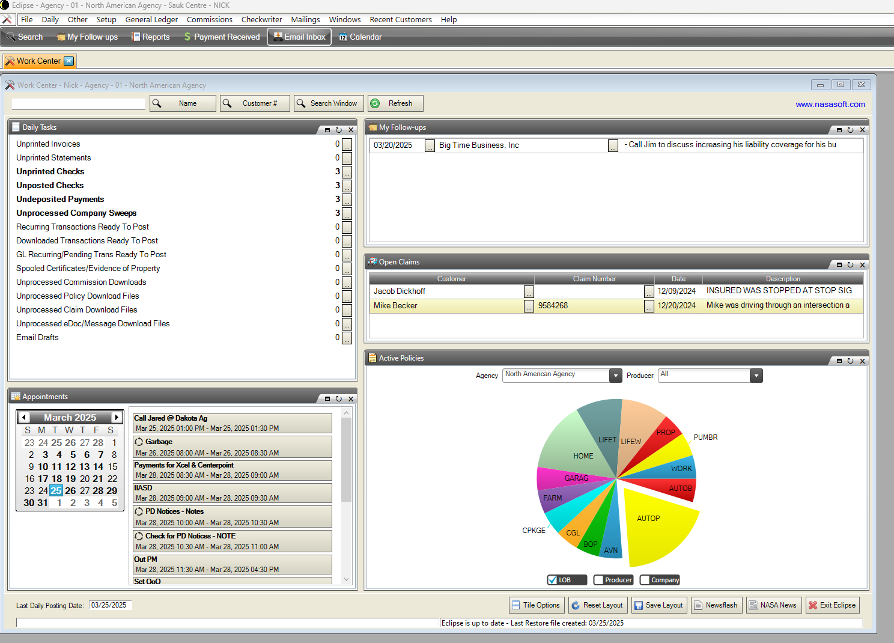Open My Follow-ups from the toolbar

coord(87,37)
